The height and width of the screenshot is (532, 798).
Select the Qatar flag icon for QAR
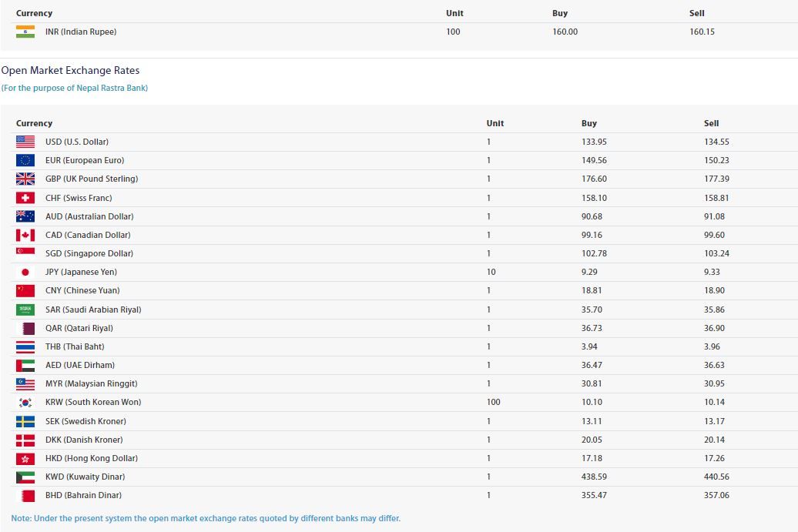[25, 328]
